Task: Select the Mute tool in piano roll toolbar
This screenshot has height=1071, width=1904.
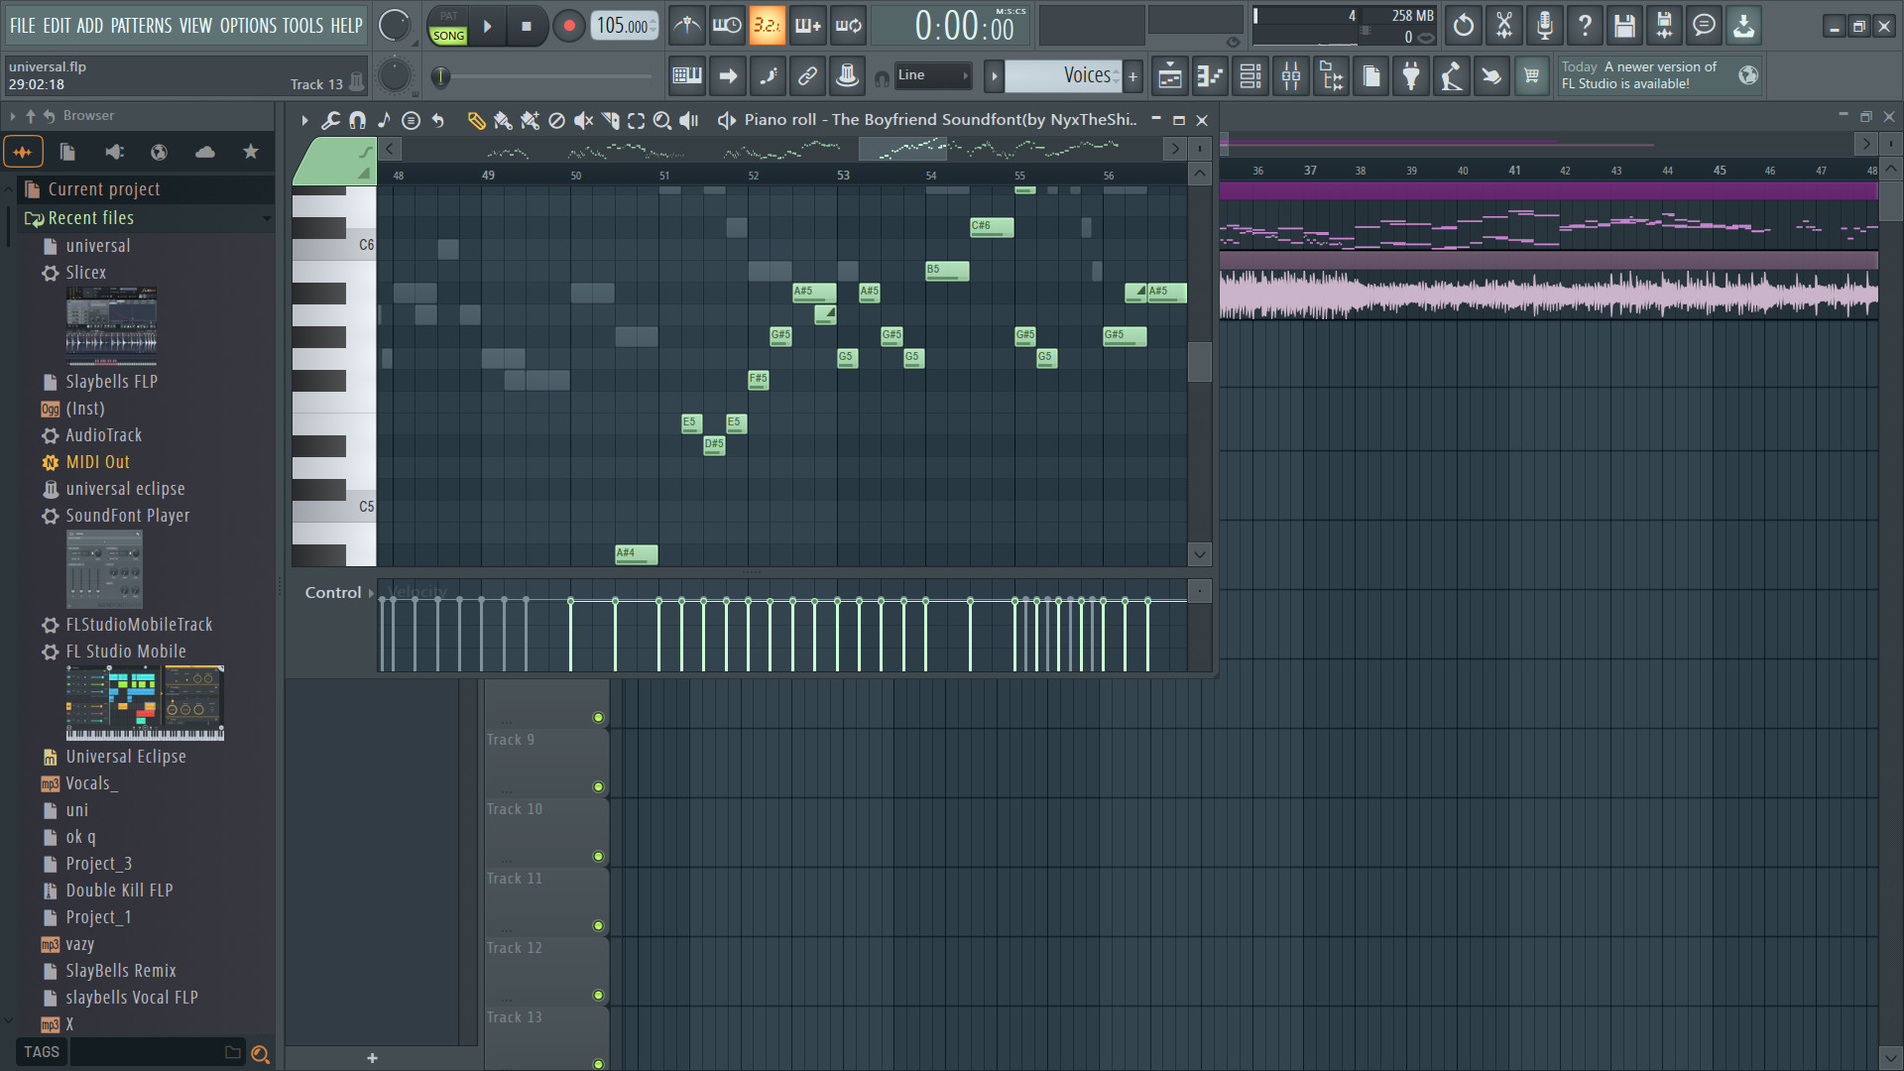Action: pyautogui.click(x=581, y=120)
